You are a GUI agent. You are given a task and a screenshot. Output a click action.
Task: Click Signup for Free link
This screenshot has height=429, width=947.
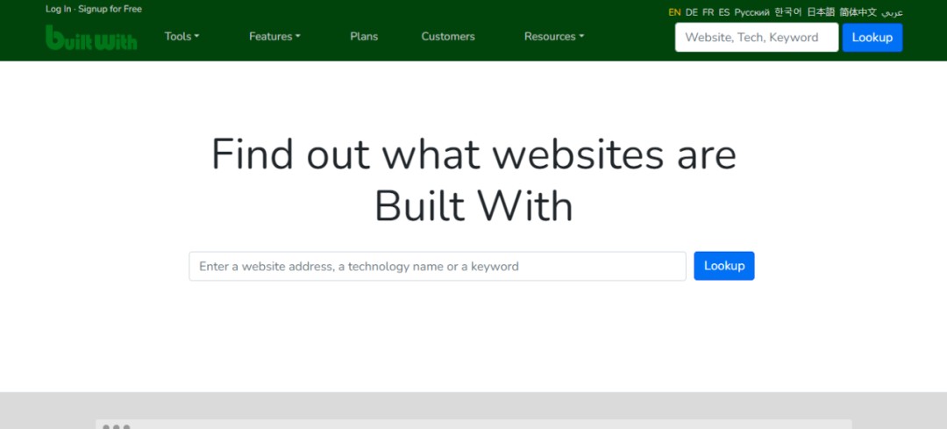[110, 9]
